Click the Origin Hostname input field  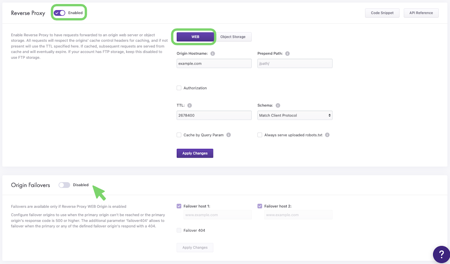click(x=214, y=64)
